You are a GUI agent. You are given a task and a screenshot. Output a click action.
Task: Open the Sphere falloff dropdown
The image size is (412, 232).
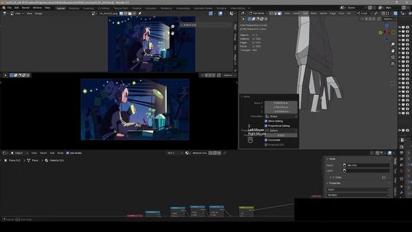(x=281, y=130)
